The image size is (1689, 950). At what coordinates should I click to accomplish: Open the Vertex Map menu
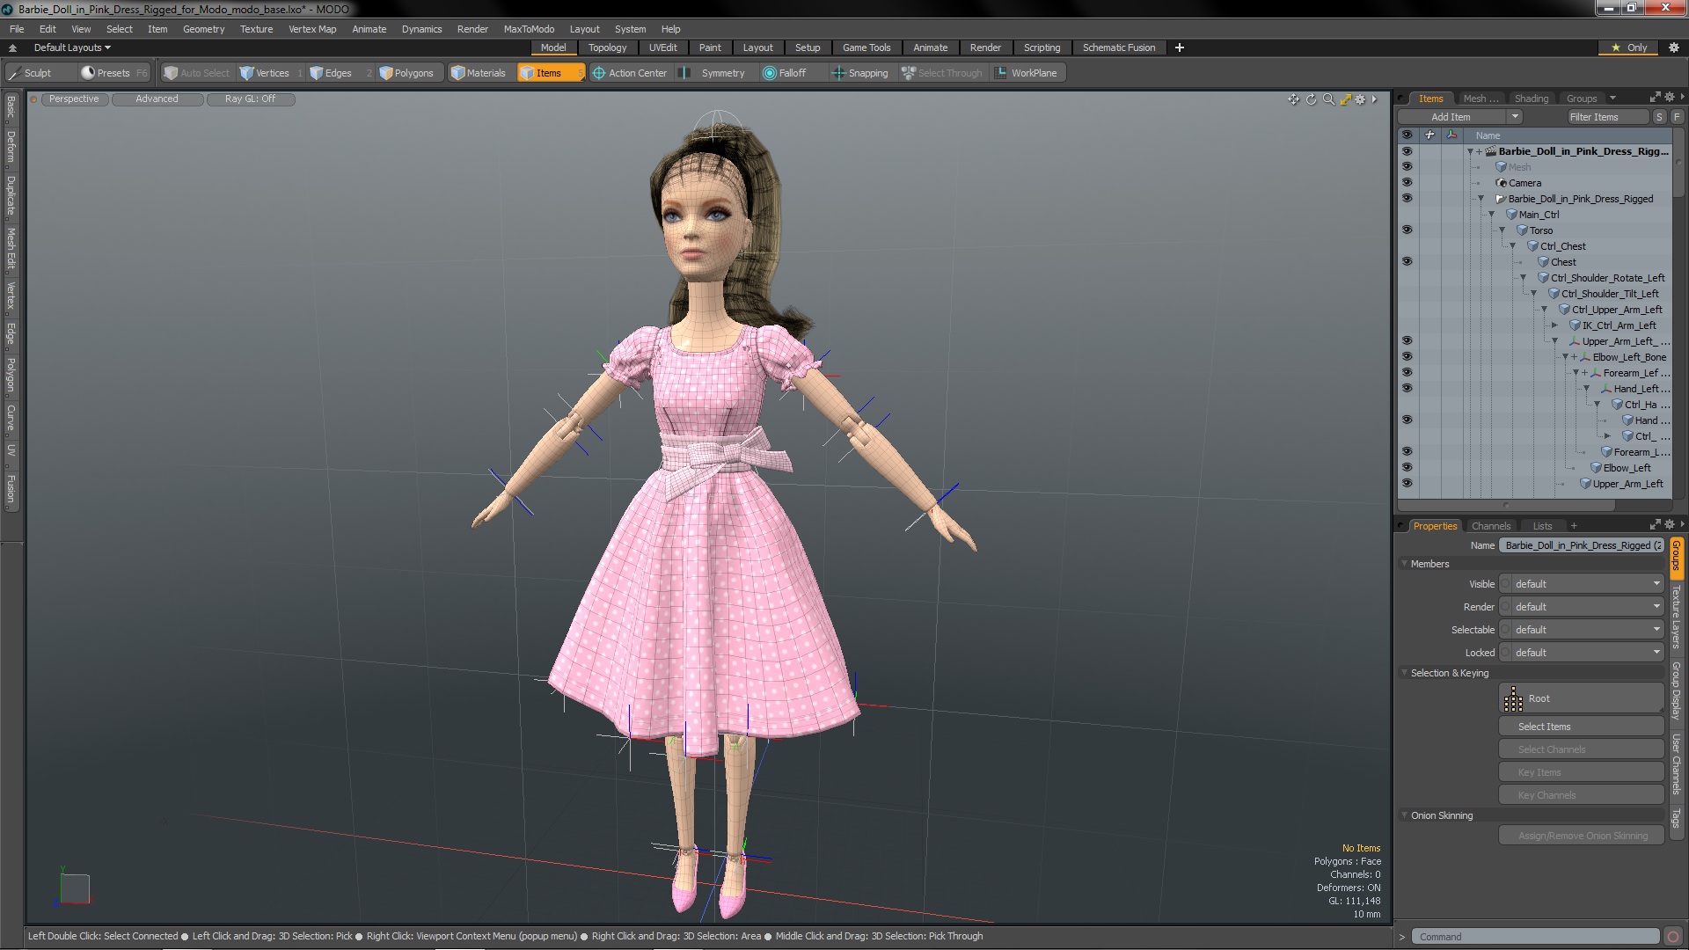point(312,29)
